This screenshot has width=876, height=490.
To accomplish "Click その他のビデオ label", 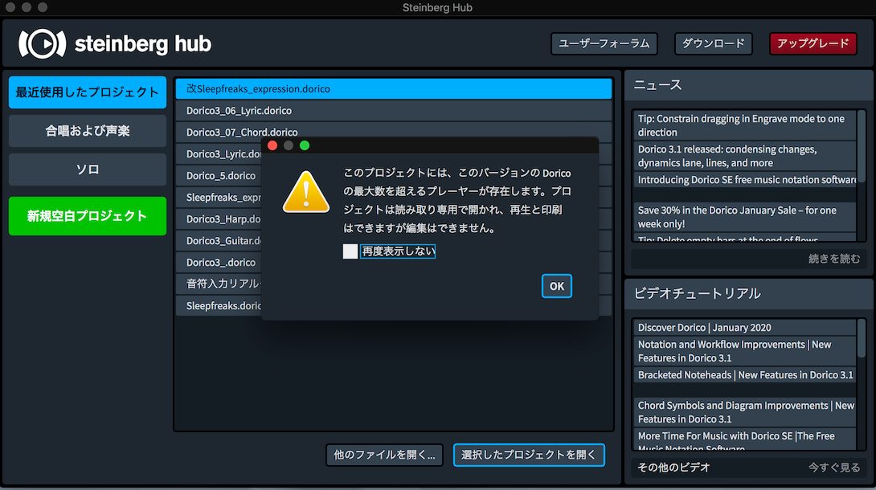I will tap(673, 468).
